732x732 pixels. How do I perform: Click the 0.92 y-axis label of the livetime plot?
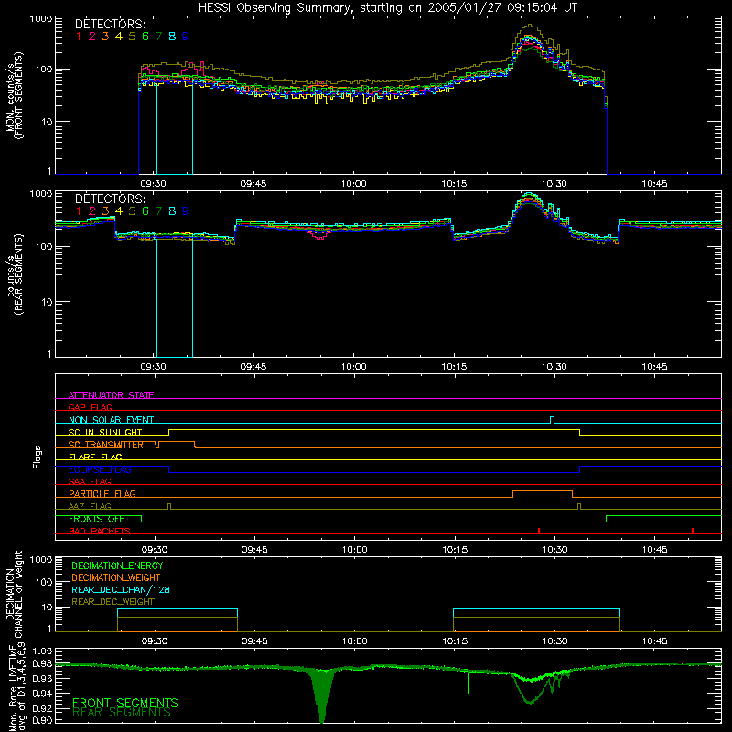(x=41, y=708)
